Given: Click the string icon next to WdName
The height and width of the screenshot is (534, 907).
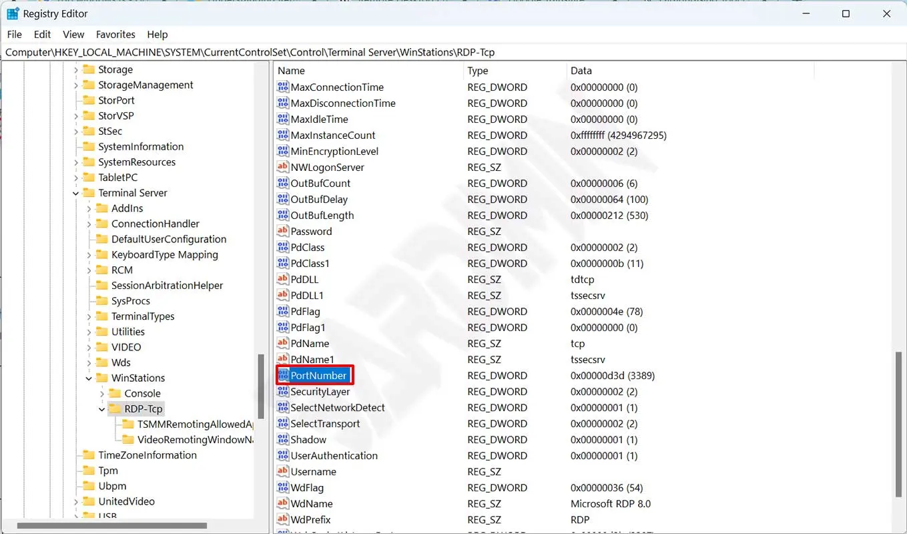Looking at the screenshot, I should pyautogui.click(x=283, y=504).
